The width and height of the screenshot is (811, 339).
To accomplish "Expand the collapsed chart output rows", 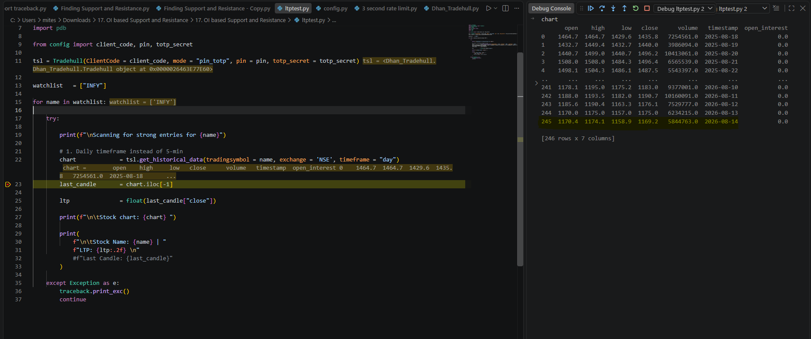I will point(536,83).
